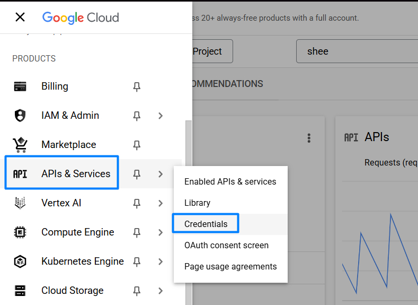The image size is (418, 305).
Task: Choose Library in the submenu
Action: 230,203
